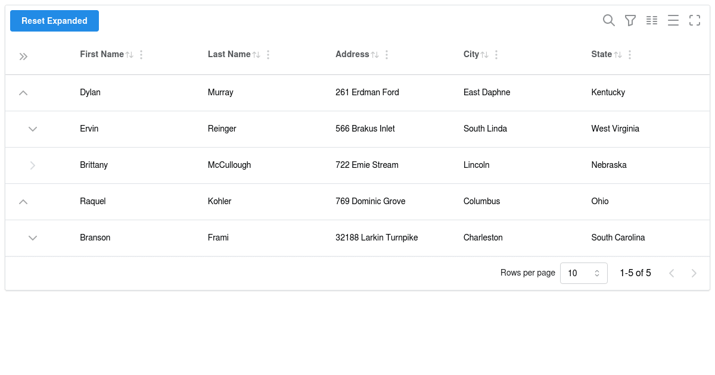Toggle column filters funnel icon
Image resolution: width=715 pixels, height=375 pixels.
tap(630, 21)
